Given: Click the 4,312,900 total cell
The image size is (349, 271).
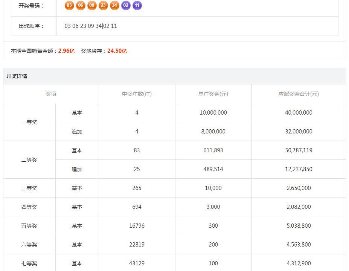Looking at the screenshot, I should pyautogui.click(x=299, y=263).
